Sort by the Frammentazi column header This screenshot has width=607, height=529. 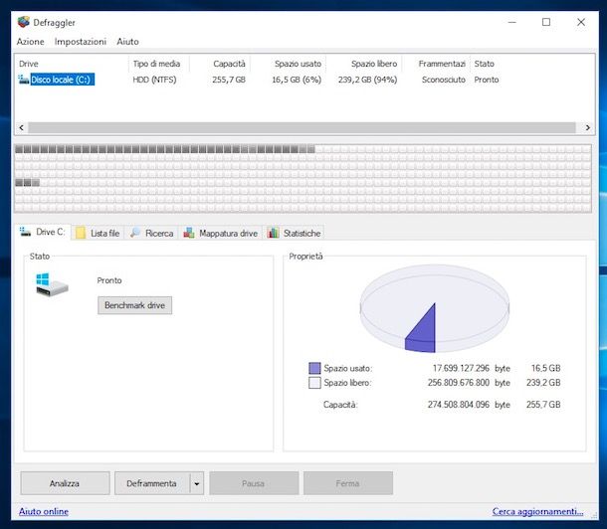point(436,64)
